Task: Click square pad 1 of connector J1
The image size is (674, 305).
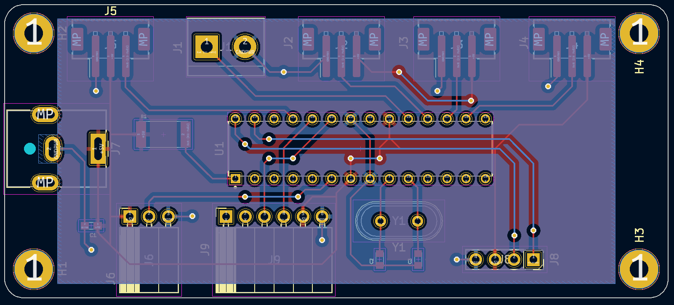Action: coord(206,46)
